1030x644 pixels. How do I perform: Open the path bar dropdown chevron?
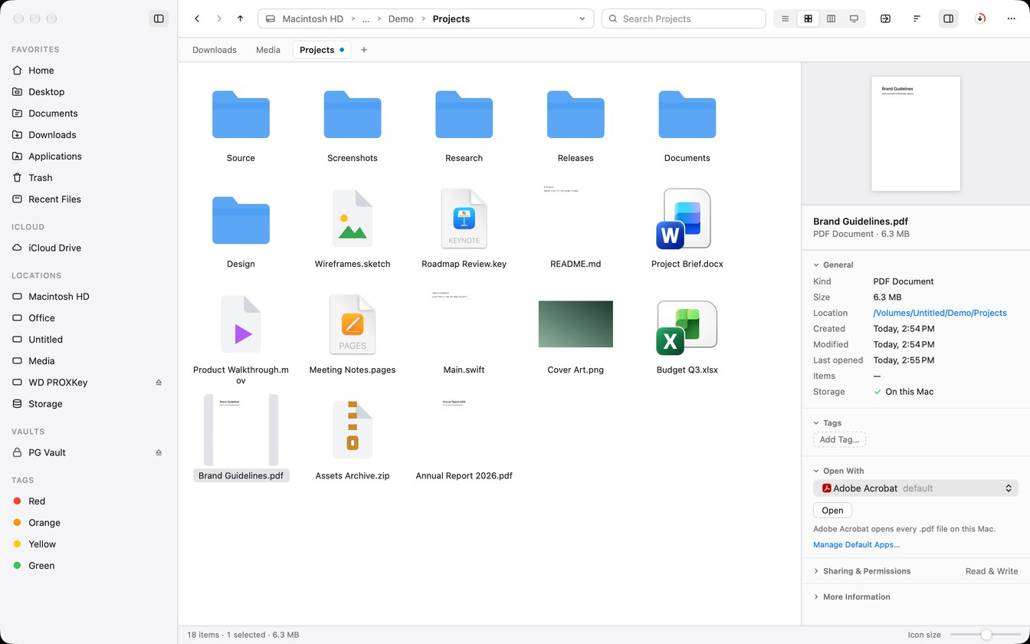[x=582, y=18]
